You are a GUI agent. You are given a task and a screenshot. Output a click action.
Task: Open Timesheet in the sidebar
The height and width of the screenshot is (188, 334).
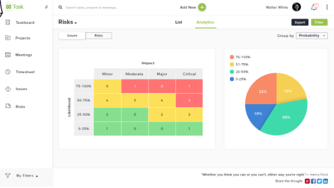[x=25, y=72]
